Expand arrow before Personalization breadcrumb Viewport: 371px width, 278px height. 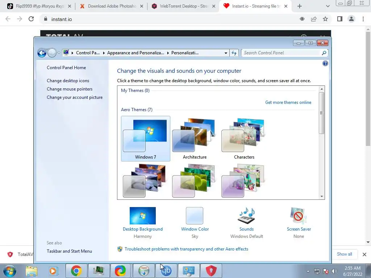click(x=168, y=53)
